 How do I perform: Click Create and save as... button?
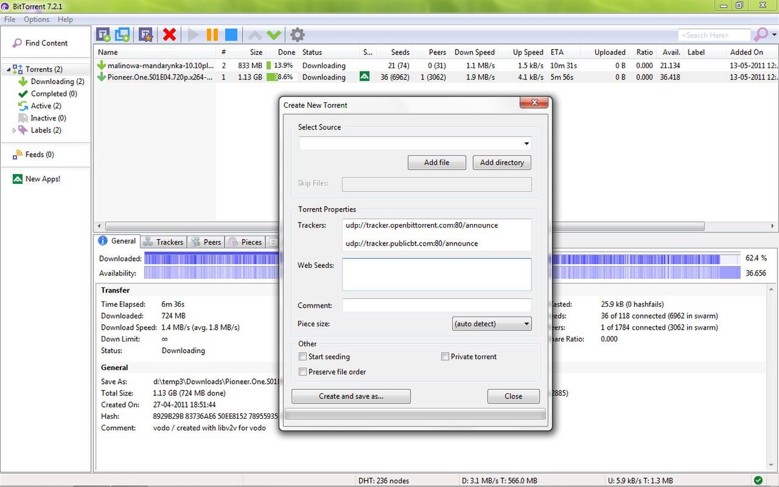[x=351, y=396]
